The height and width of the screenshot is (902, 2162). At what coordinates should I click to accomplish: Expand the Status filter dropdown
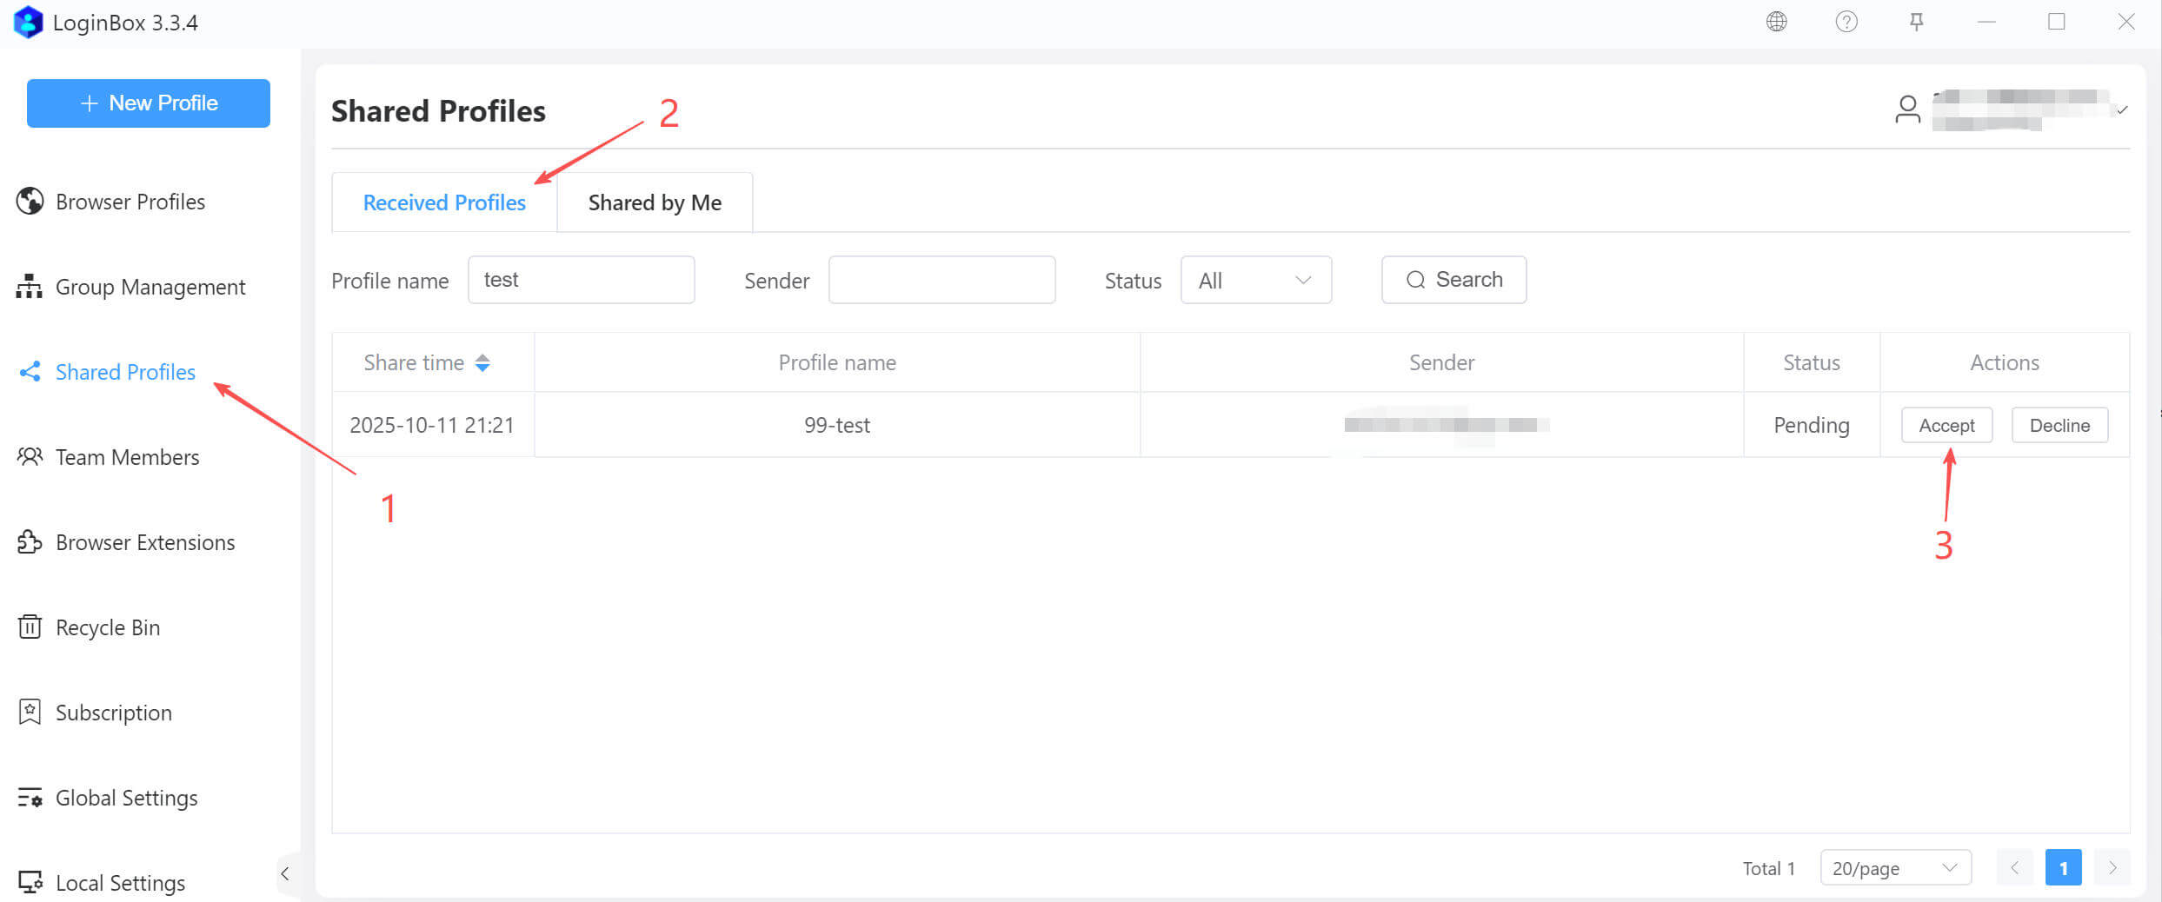coord(1255,280)
